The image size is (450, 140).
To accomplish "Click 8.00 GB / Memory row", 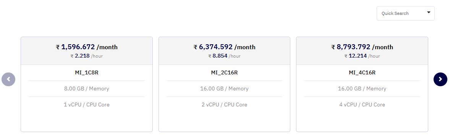I will click(87, 89).
